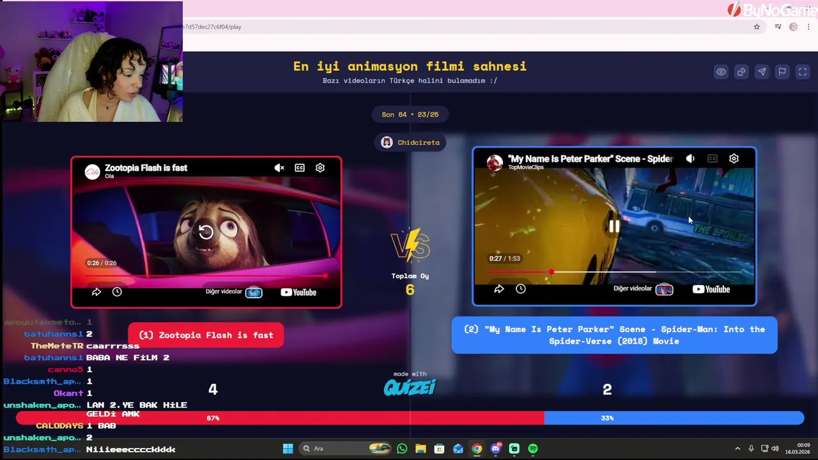Click Watch later clock on Spider-Man video
Screen dimensions: 818x460
pos(521,289)
